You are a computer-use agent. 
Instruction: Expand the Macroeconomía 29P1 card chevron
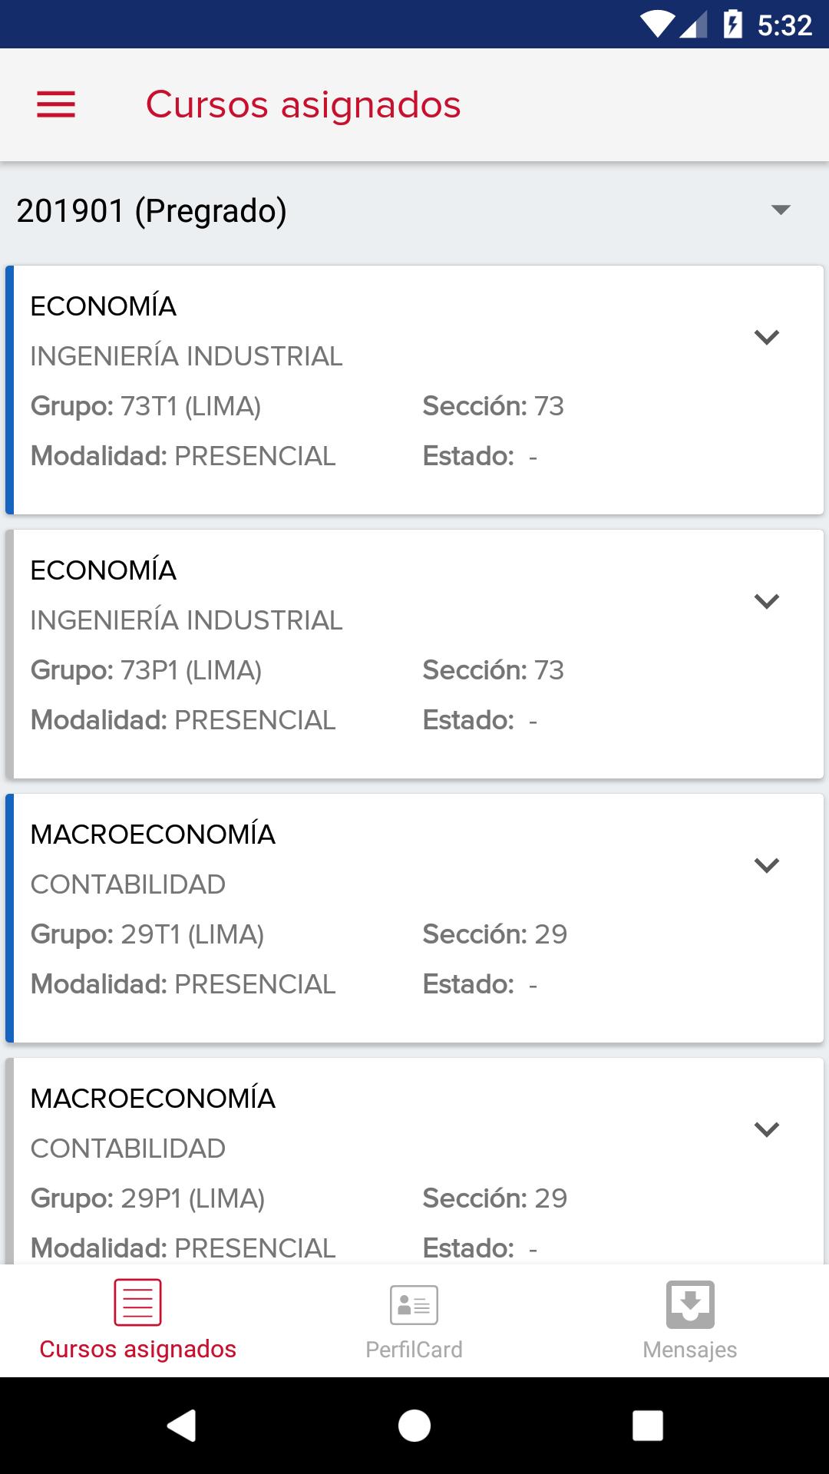767,1129
